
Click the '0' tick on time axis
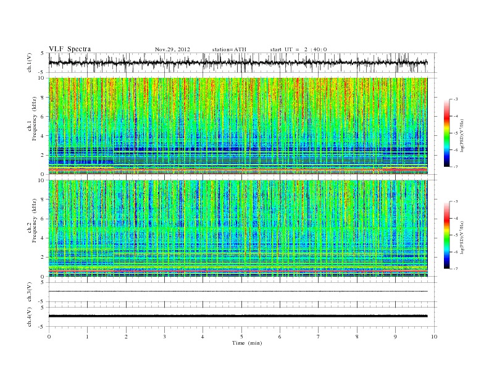(x=49, y=337)
